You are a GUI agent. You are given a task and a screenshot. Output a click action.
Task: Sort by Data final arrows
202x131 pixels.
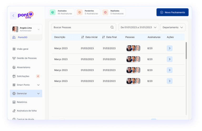click(103, 37)
